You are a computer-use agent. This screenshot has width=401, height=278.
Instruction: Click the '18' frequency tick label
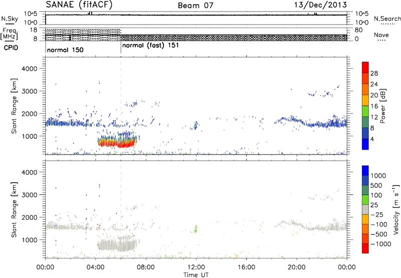pyautogui.click(x=34, y=30)
